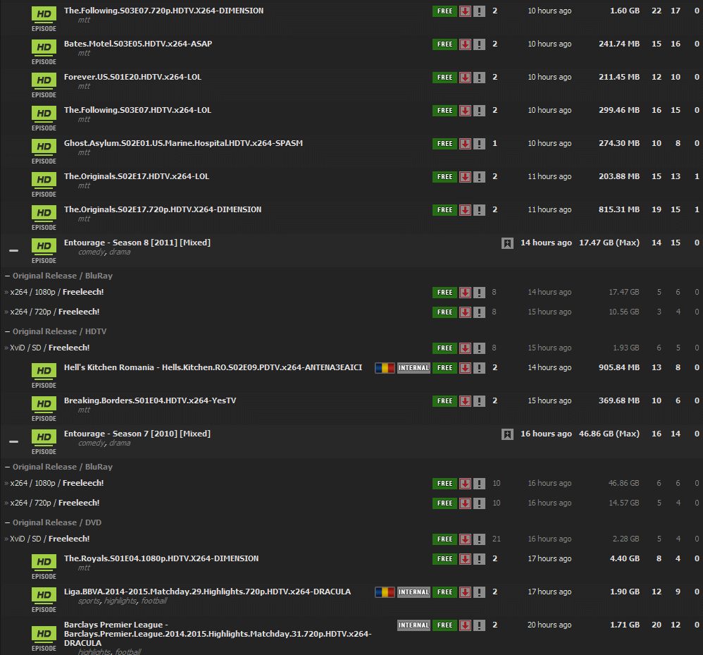Filter by 'sports' tag under Liga.BBVA

89,601
